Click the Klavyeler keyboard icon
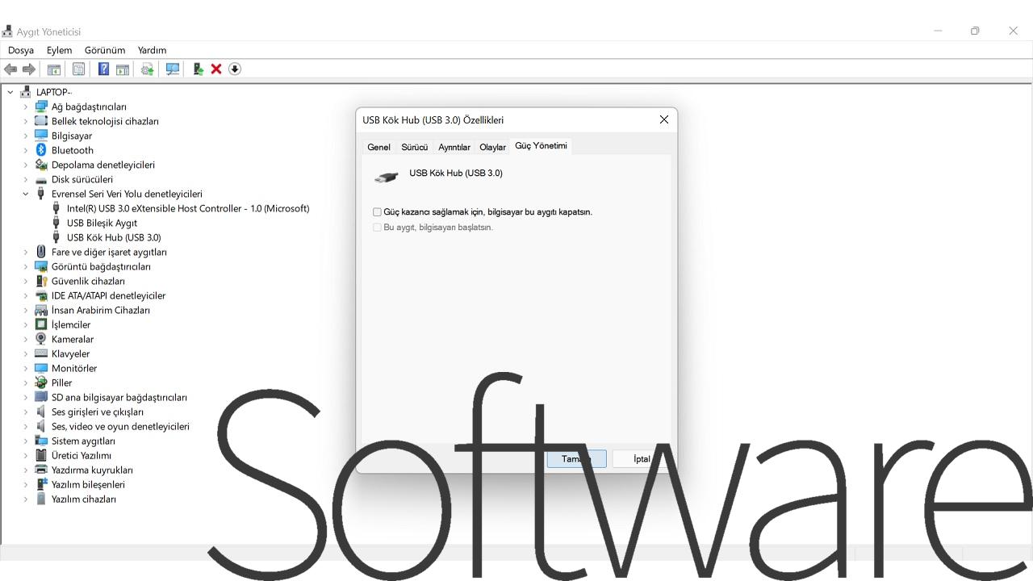 41,353
